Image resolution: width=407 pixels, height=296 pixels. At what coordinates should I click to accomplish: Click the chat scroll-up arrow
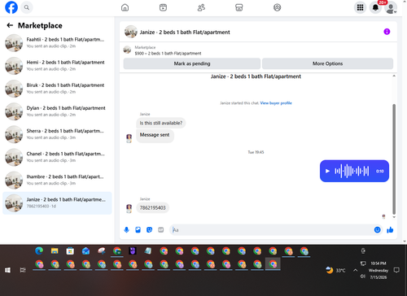[x=394, y=76]
